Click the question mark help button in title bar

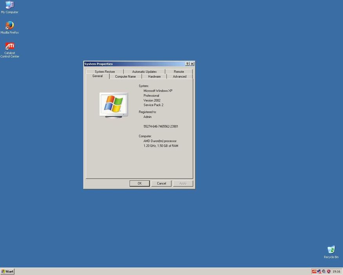click(187, 64)
